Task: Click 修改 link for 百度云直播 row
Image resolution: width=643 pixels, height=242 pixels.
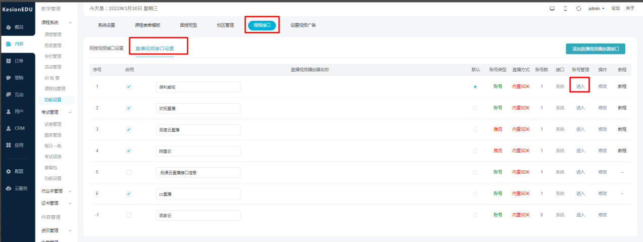Action: click(602, 129)
